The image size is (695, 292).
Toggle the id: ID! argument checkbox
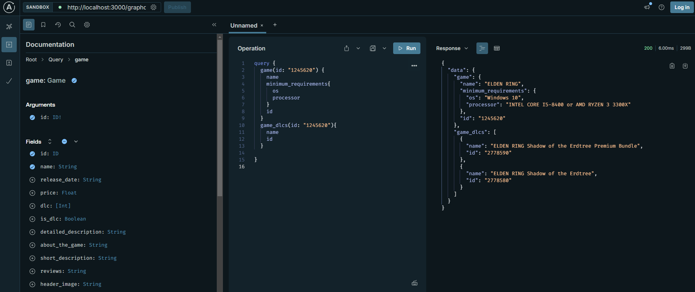coord(32,118)
